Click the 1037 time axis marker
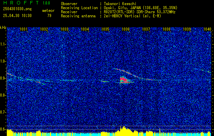This screenshot has width=214, height=136. [146, 29]
